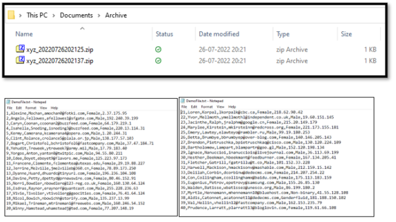Open Format menu in left Notepad
Image resolution: width=396 pixels, height=222 pixels.
coord(30,108)
